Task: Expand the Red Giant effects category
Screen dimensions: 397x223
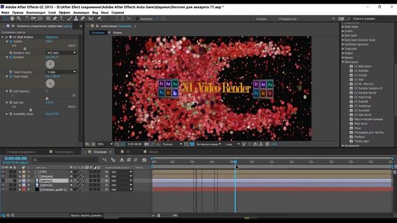Action: pyautogui.click(x=343, y=35)
